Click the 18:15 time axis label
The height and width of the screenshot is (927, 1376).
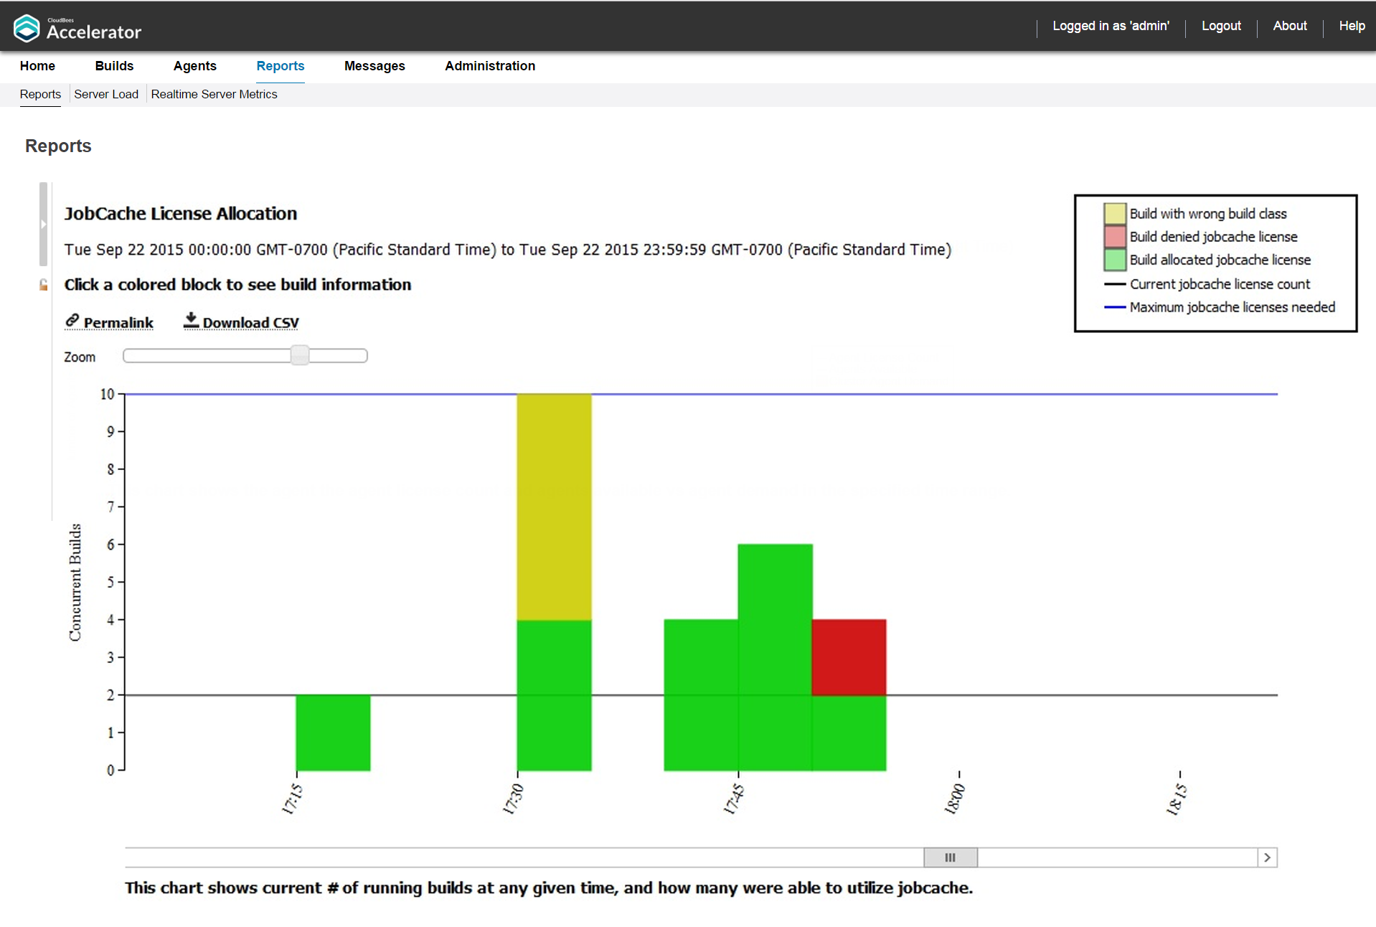[x=1176, y=799]
